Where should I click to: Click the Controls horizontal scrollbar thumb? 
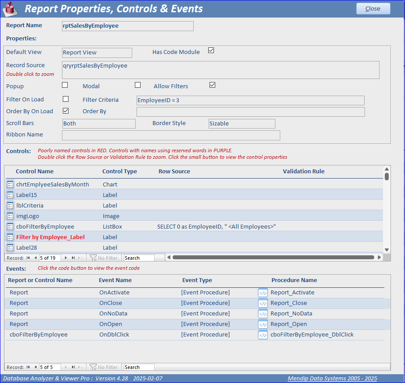coord(273,257)
